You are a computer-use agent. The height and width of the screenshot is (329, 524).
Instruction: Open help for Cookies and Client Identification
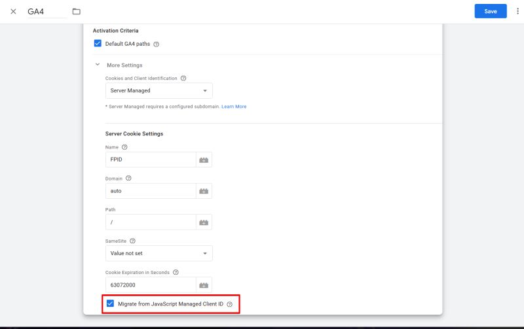[183, 78]
